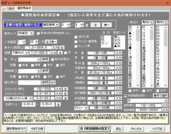Image resolution: width=171 pixels, height=134 pixels.
Task: Open the ZI index dropdown
Action: (x=166, y=100)
